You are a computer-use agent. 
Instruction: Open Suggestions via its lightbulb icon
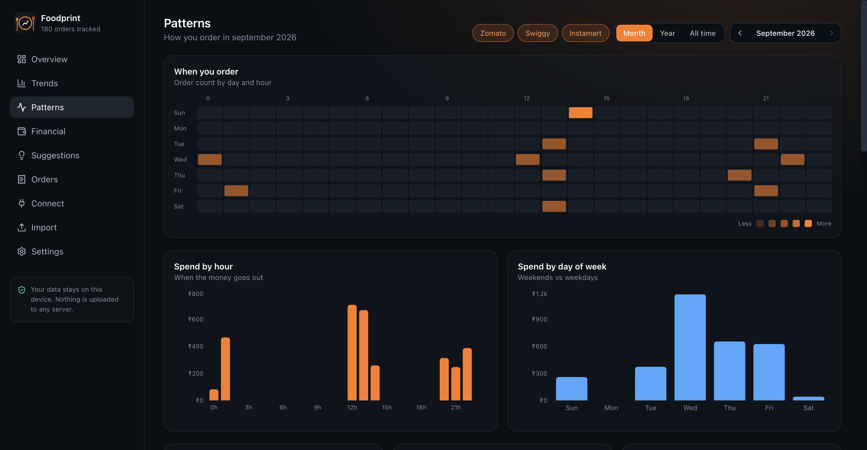[22, 155]
